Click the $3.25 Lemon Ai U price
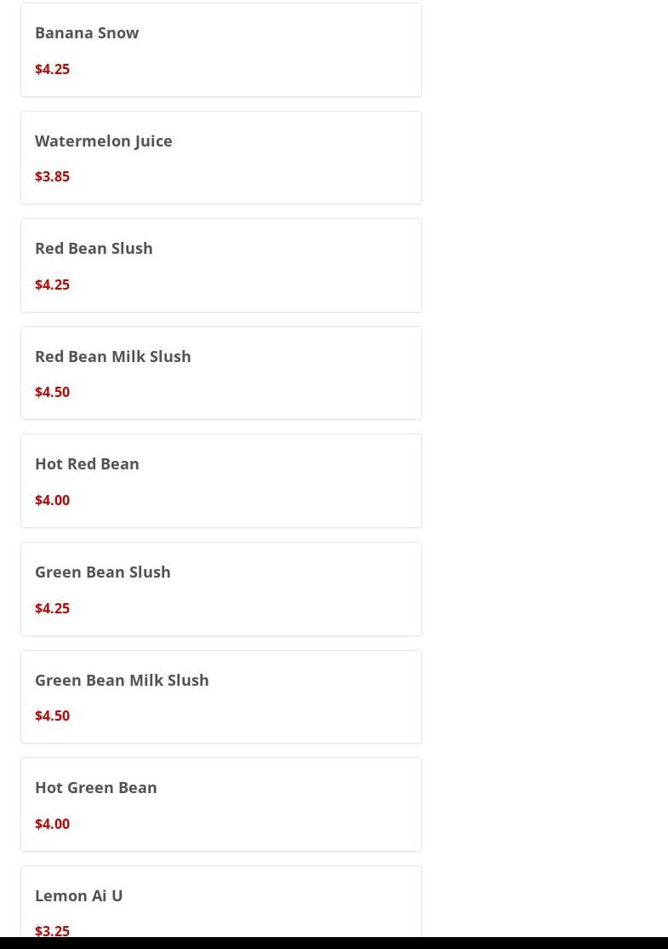This screenshot has height=949, width=668. coord(52,931)
